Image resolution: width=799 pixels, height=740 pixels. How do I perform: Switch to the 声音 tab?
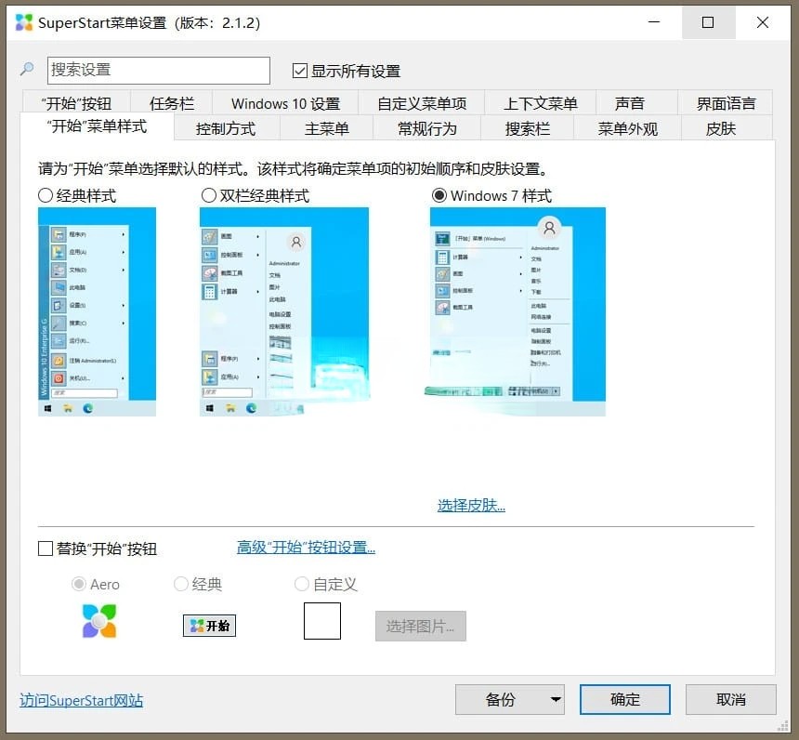point(636,103)
